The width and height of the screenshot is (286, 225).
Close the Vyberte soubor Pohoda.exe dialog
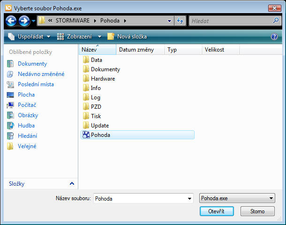tap(274, 8)
